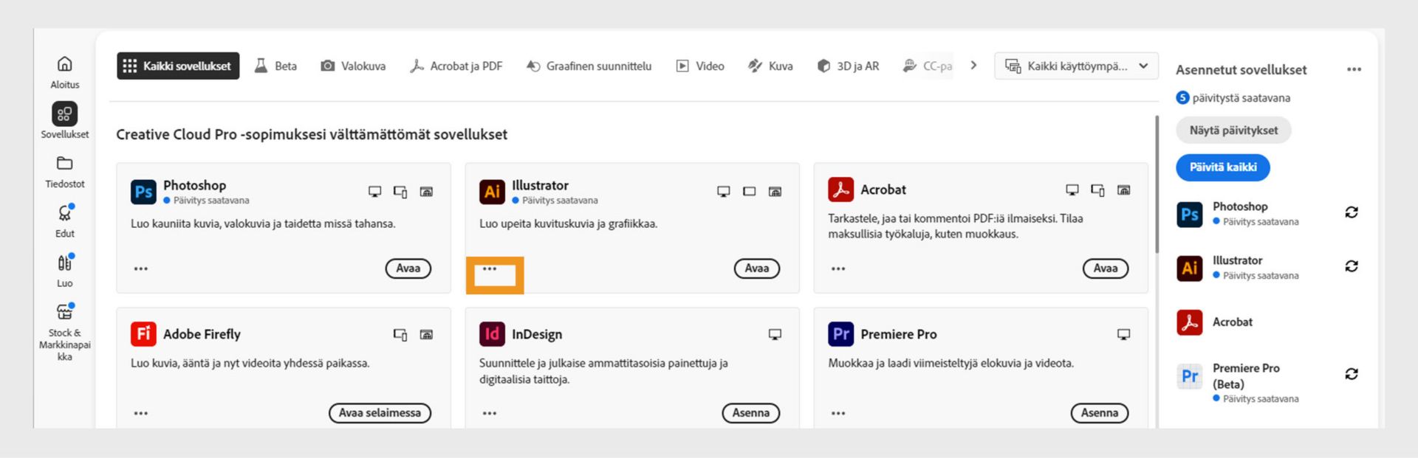Click Illustrator card web platform icon

pos(775,192)
